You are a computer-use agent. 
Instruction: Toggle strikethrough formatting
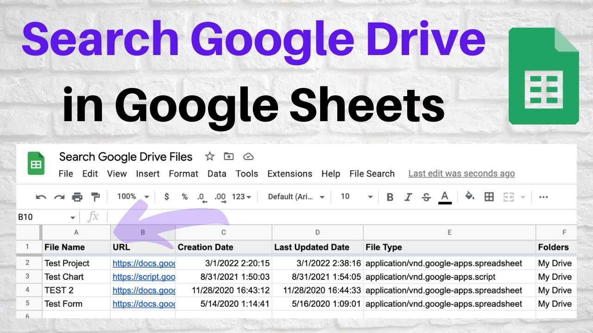pos(426,197)
